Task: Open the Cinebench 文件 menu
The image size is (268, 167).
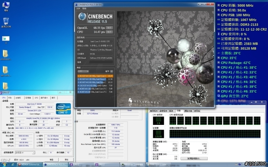Action: point(78,8)
